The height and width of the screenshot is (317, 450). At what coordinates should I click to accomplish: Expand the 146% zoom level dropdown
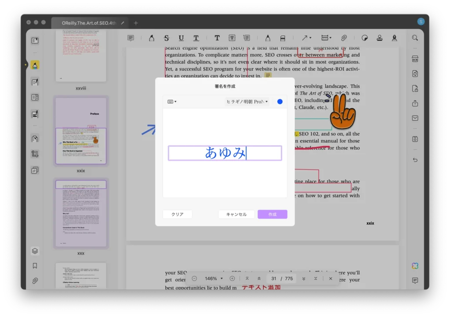[214, 279]
